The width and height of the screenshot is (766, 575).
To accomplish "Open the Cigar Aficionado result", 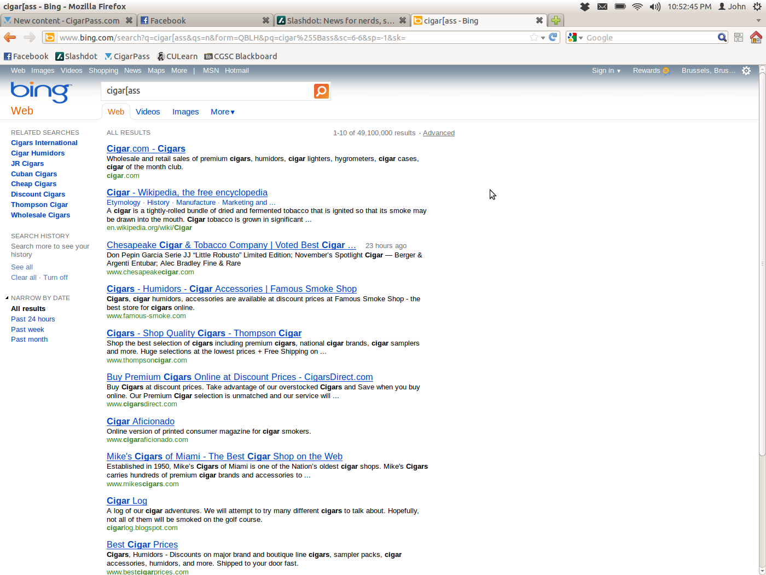I will [x=141, y=422].
